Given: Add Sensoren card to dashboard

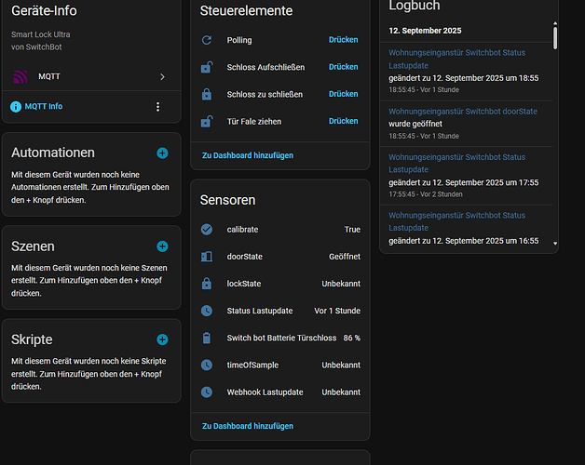Looking at the screenshot, I should [x=248, y=426].
